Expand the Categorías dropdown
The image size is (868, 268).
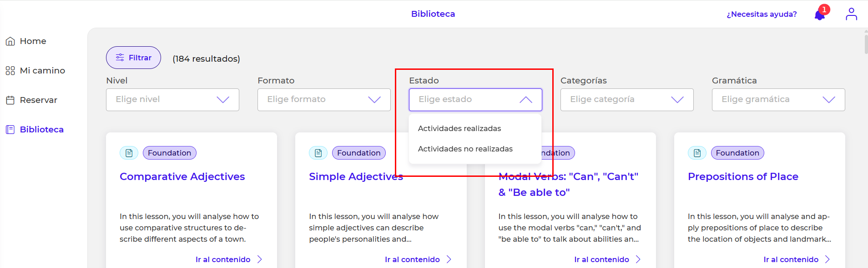click(x=627, y=100)
